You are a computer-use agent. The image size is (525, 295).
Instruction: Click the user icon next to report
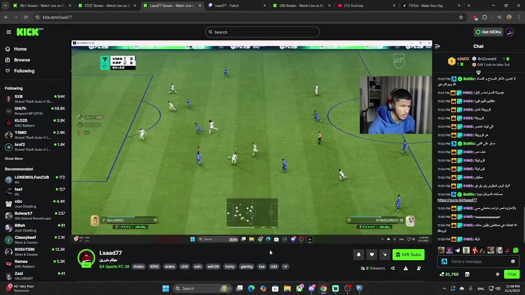(x=419, y=268)
